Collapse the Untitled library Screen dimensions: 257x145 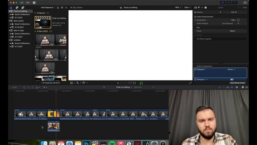9,40
